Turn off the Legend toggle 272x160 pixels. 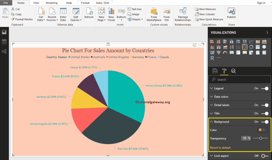[x=265, y=88]
